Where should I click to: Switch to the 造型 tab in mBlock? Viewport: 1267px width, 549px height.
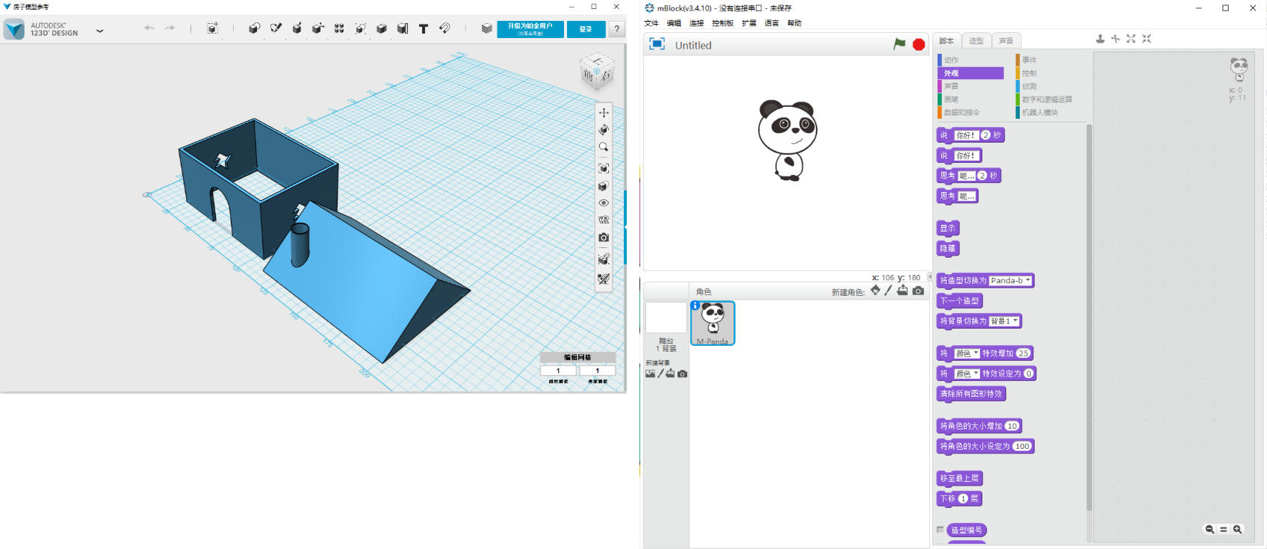click(976, 41)
